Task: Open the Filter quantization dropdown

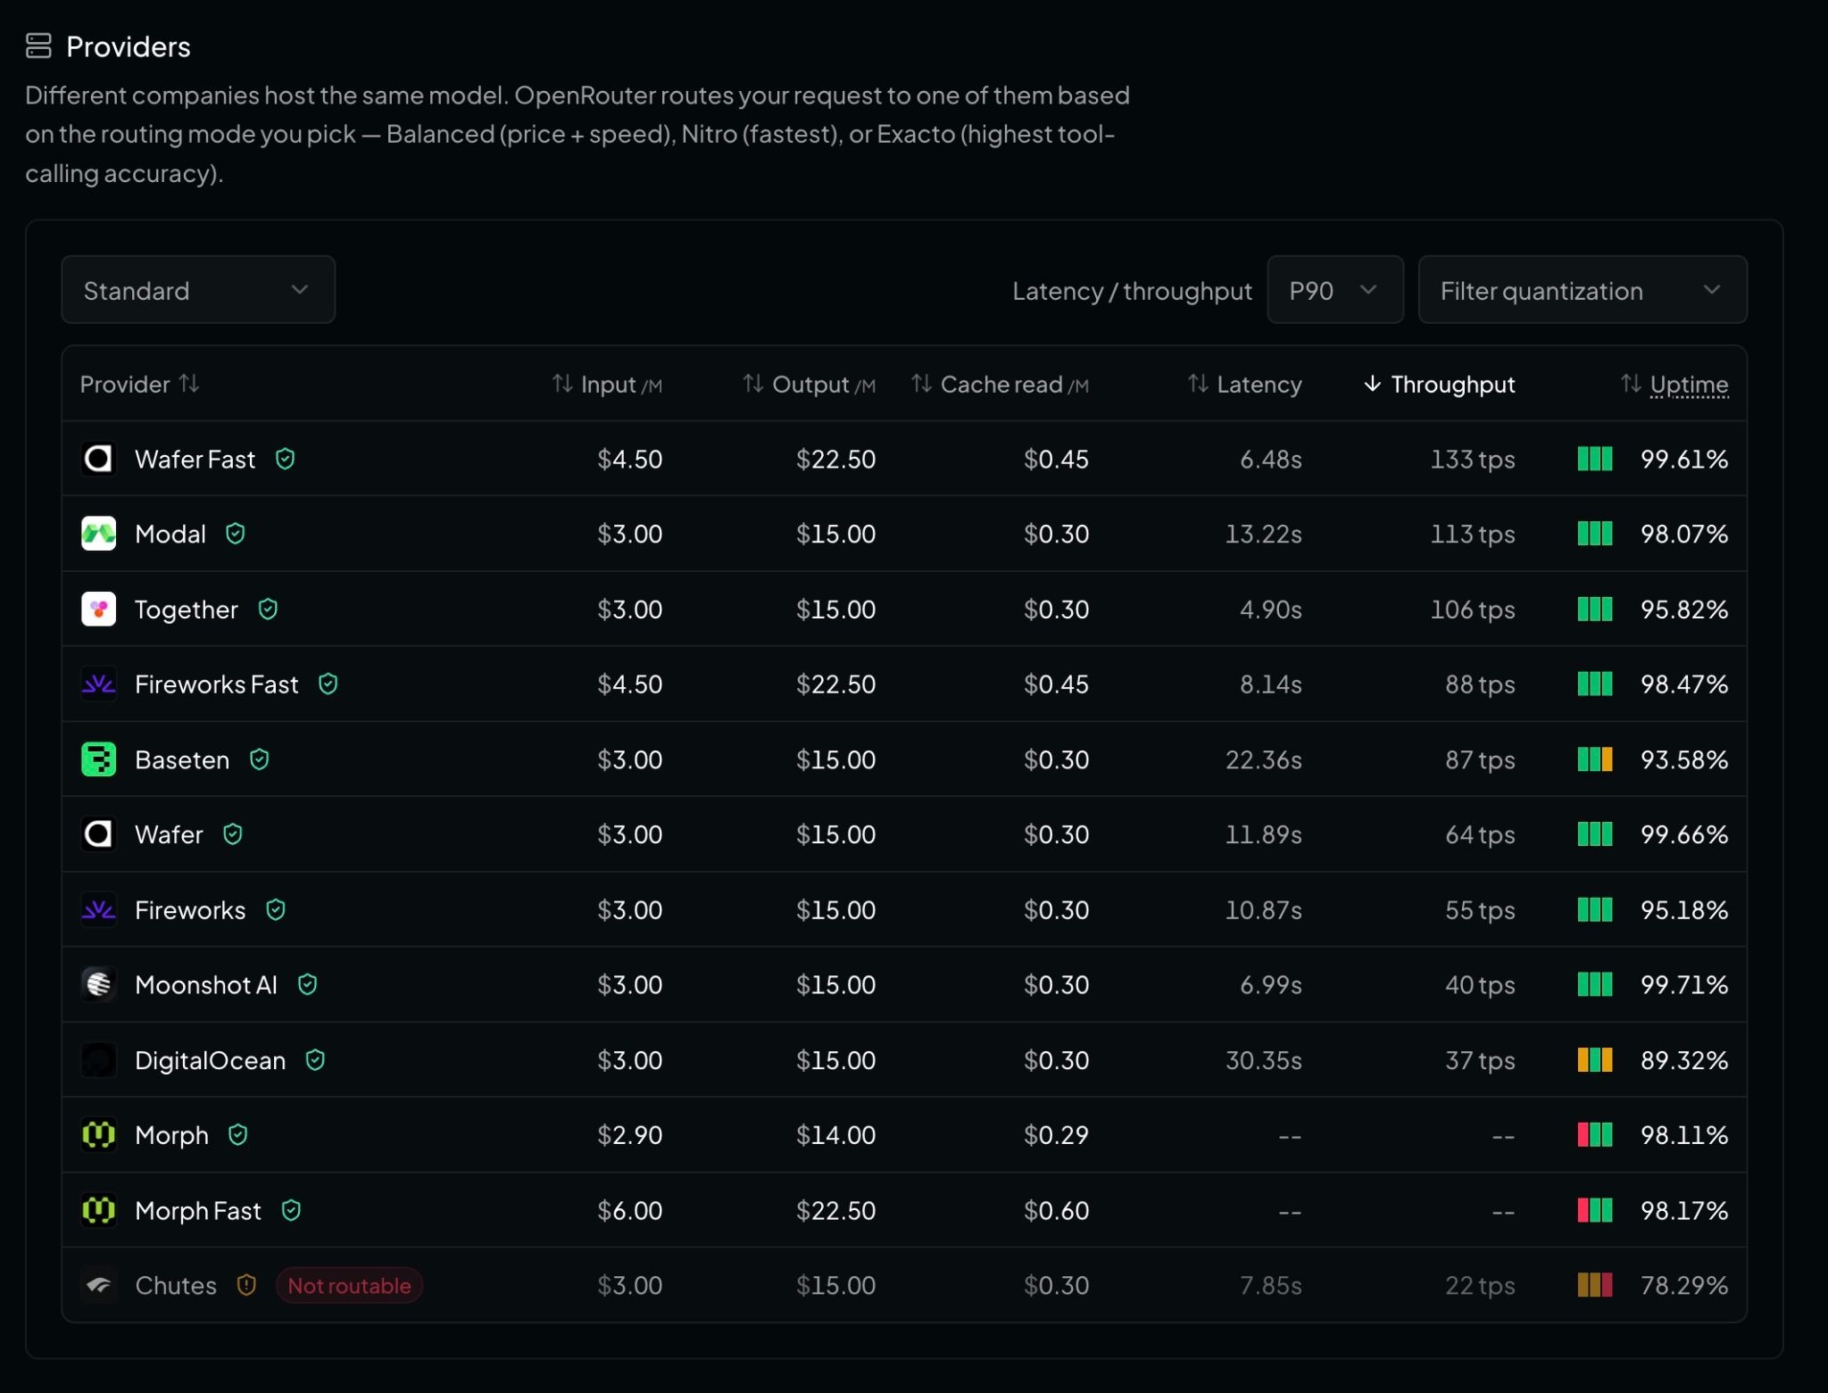Action: tap(1583, 290)
